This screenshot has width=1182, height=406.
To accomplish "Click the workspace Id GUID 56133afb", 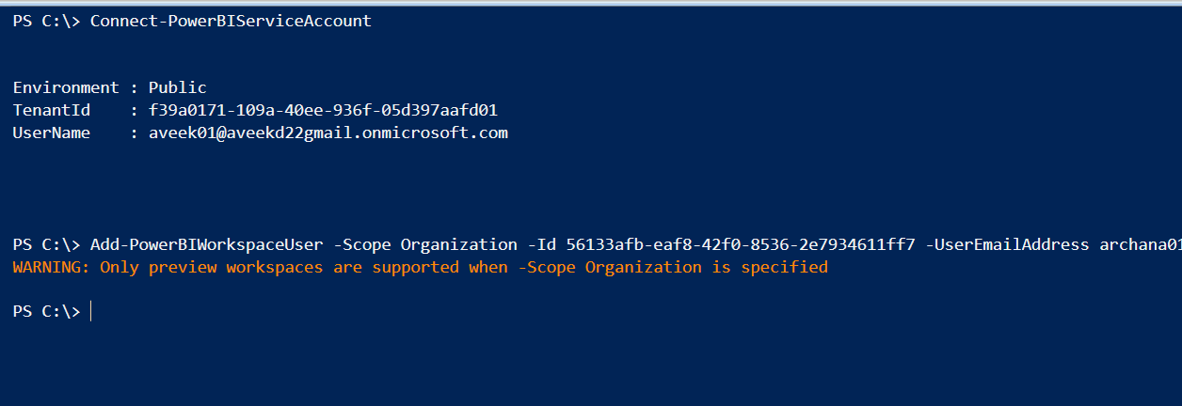I will click(x=741, y=244).
